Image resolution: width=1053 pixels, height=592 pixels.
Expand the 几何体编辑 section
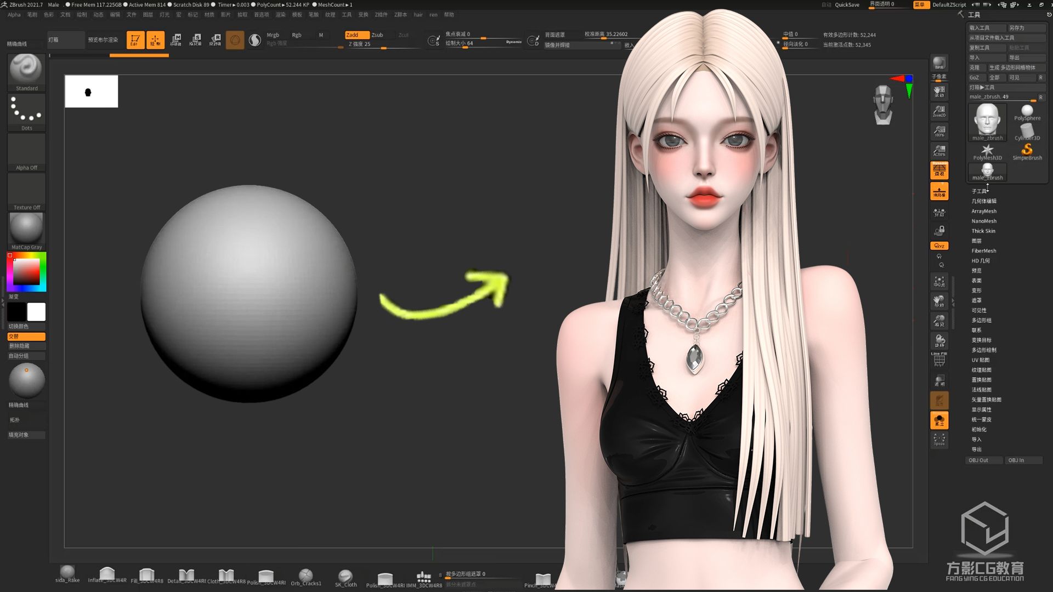[x=984, y=201]
